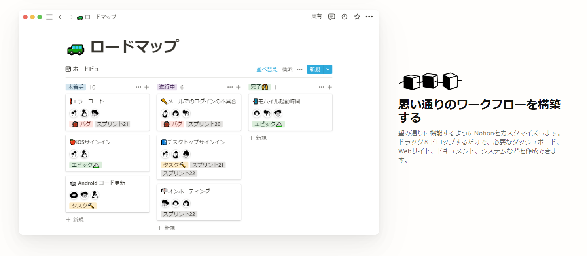Image resolution: width=587 pixels, height=256 pixels.
Task: Add 新規 card below 進行中 column
Action: point(166,228)
